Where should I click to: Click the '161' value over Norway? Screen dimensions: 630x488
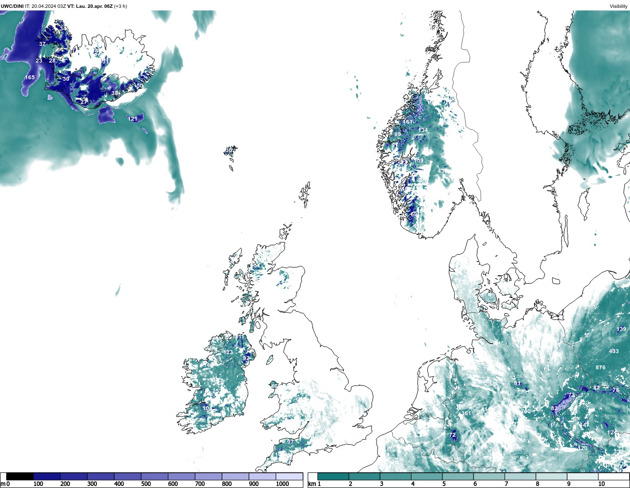(x=408, y=122)
